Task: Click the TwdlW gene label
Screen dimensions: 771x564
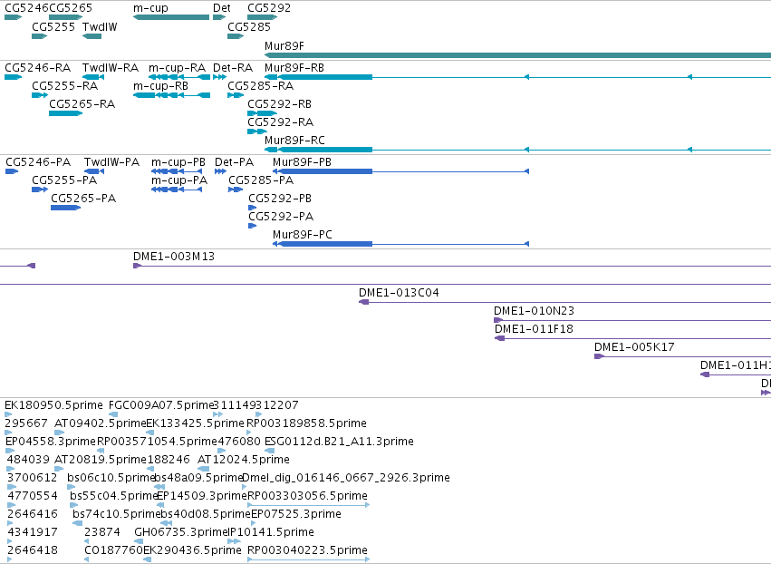Action: pyautogui.click(x=100, y=26)
